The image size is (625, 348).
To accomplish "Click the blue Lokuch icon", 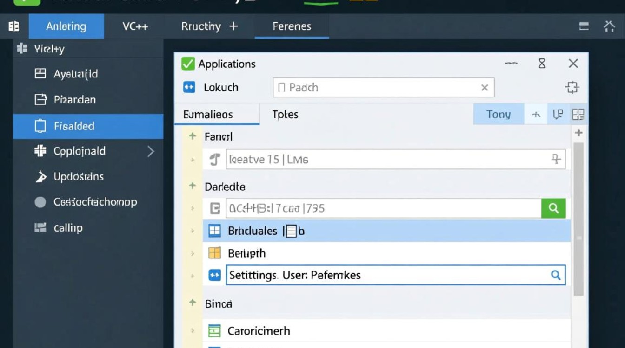I will pos(189,87).
